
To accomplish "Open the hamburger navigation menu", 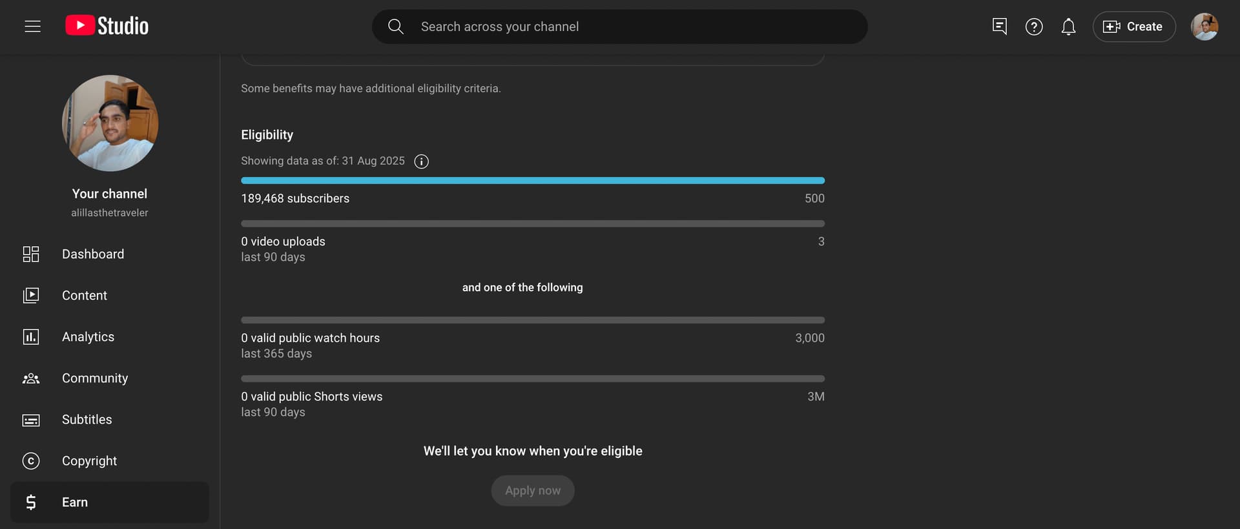I will click(x=32, y=26).
